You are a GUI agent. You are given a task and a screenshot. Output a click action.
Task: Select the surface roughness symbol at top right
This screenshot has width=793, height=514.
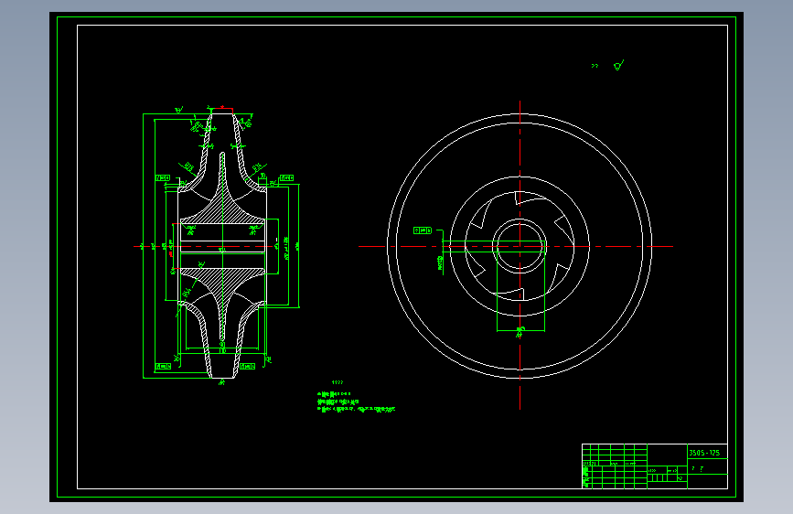618,65
